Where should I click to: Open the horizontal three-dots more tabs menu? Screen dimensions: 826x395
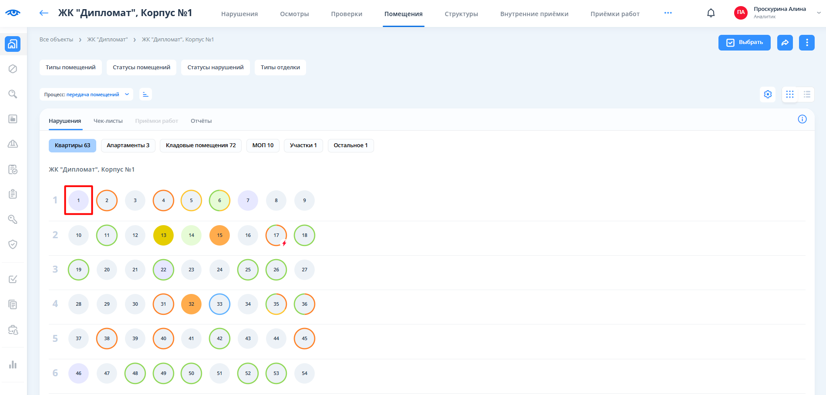(x=668, y=13)
